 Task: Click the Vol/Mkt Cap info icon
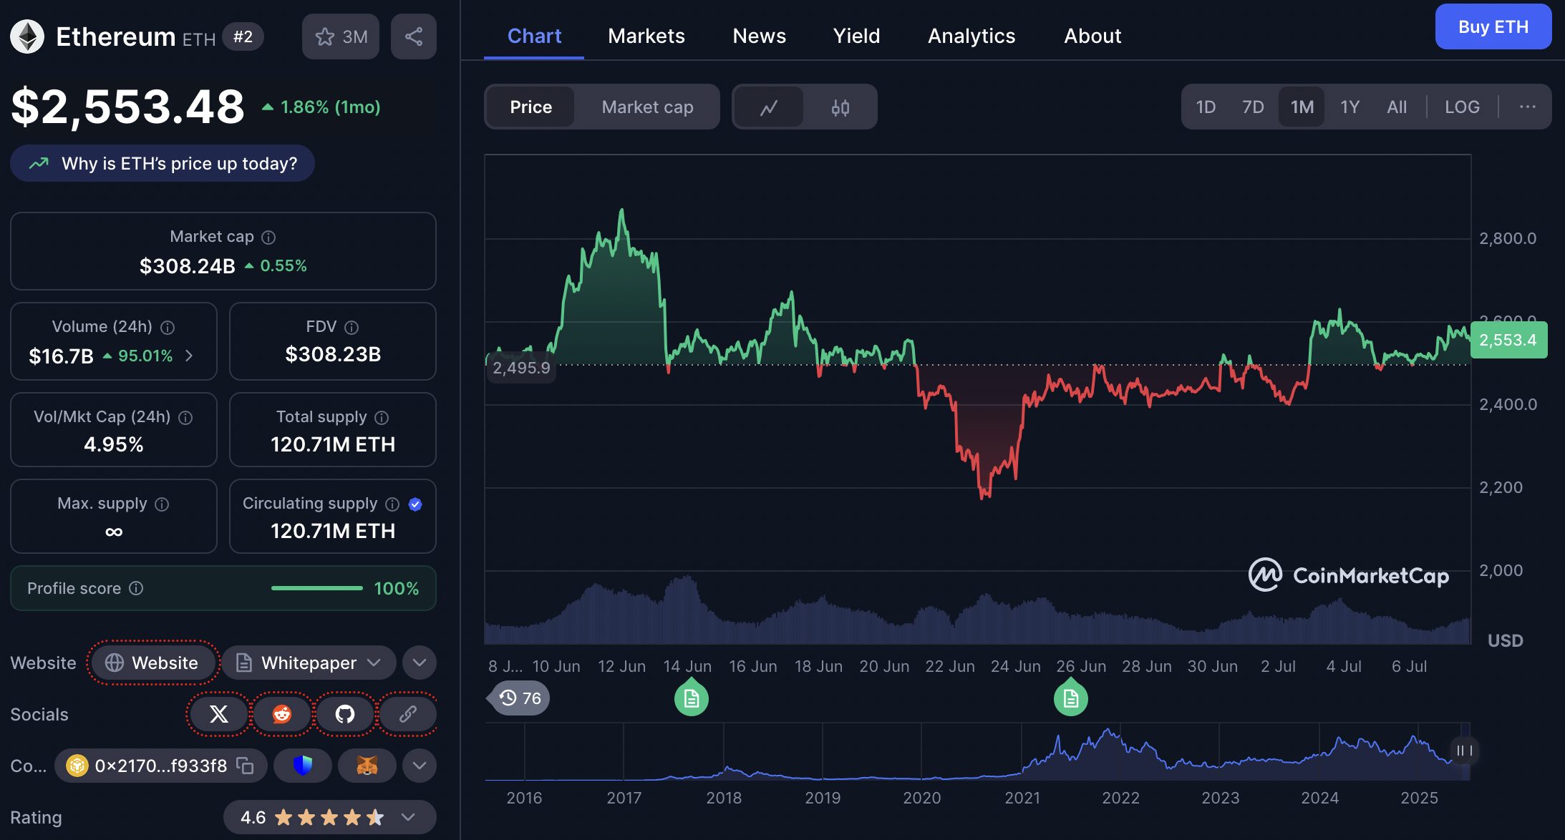185,417
